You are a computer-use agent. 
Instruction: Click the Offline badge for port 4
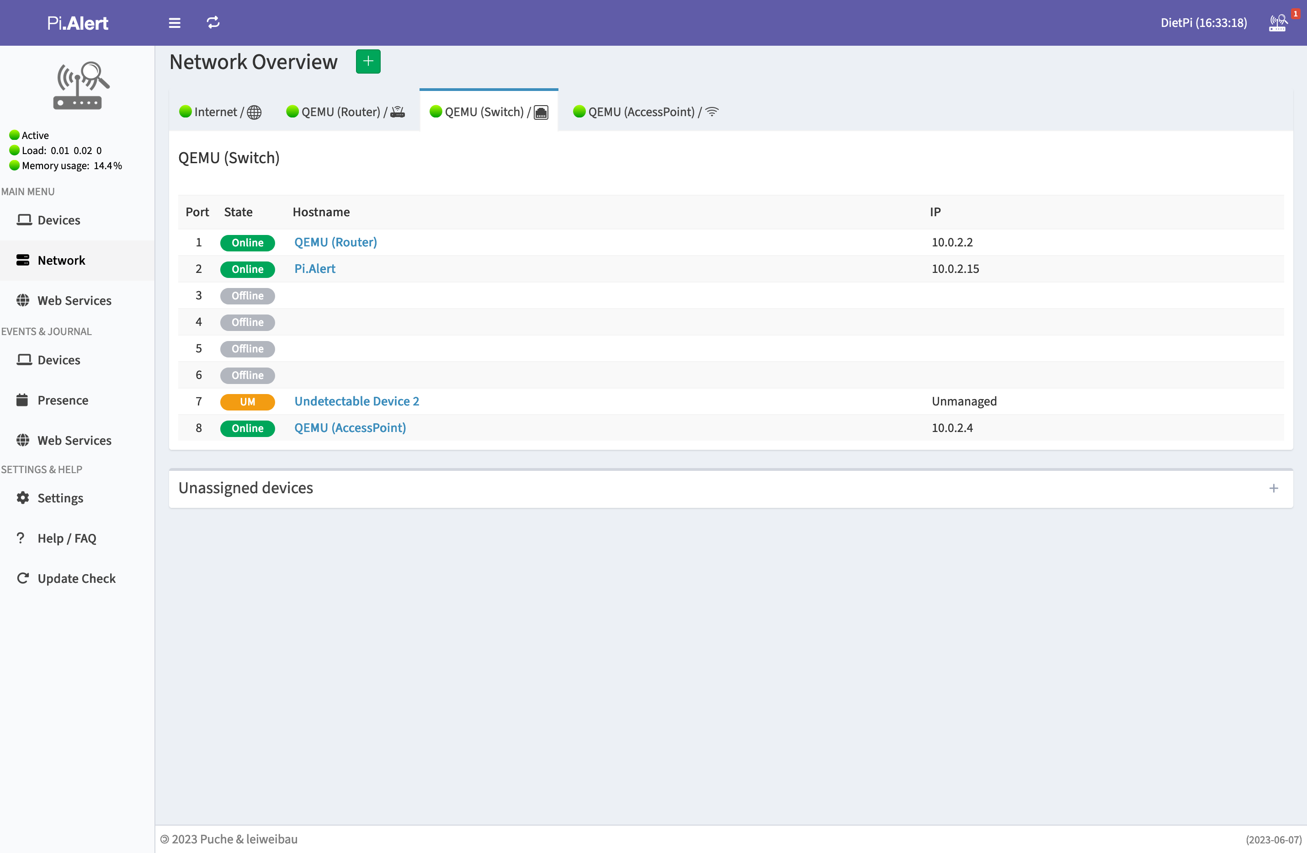point(247,322)
